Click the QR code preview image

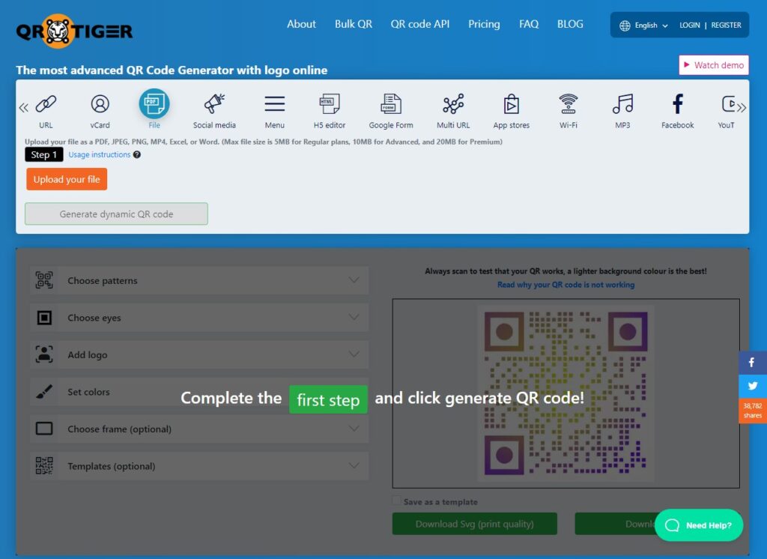(x=566, y=393)
